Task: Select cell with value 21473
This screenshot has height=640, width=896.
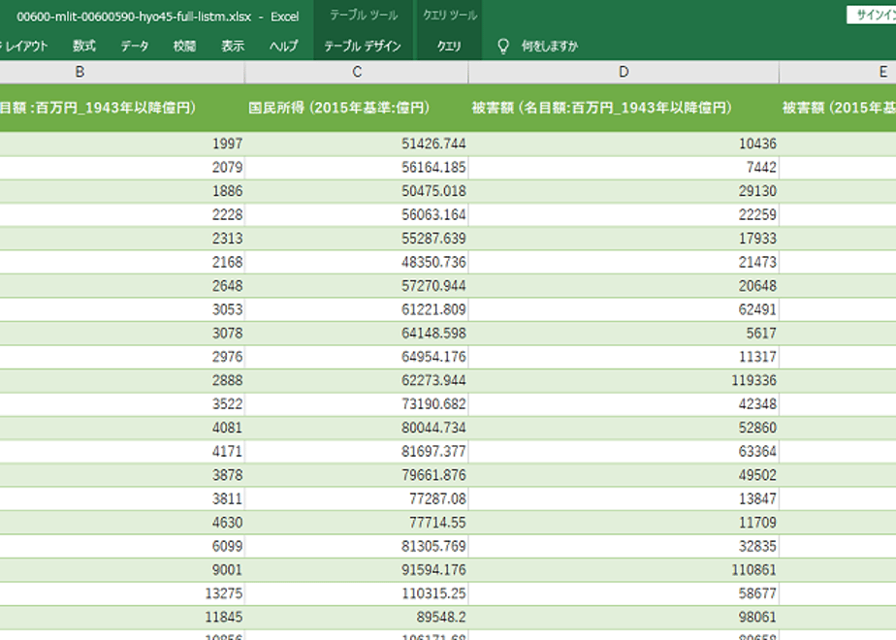Action: [624, 262]
